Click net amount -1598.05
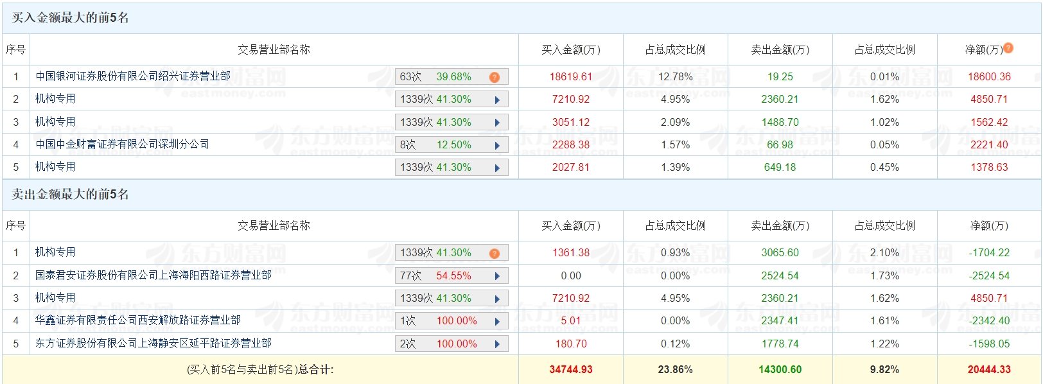 coord(989,344)
